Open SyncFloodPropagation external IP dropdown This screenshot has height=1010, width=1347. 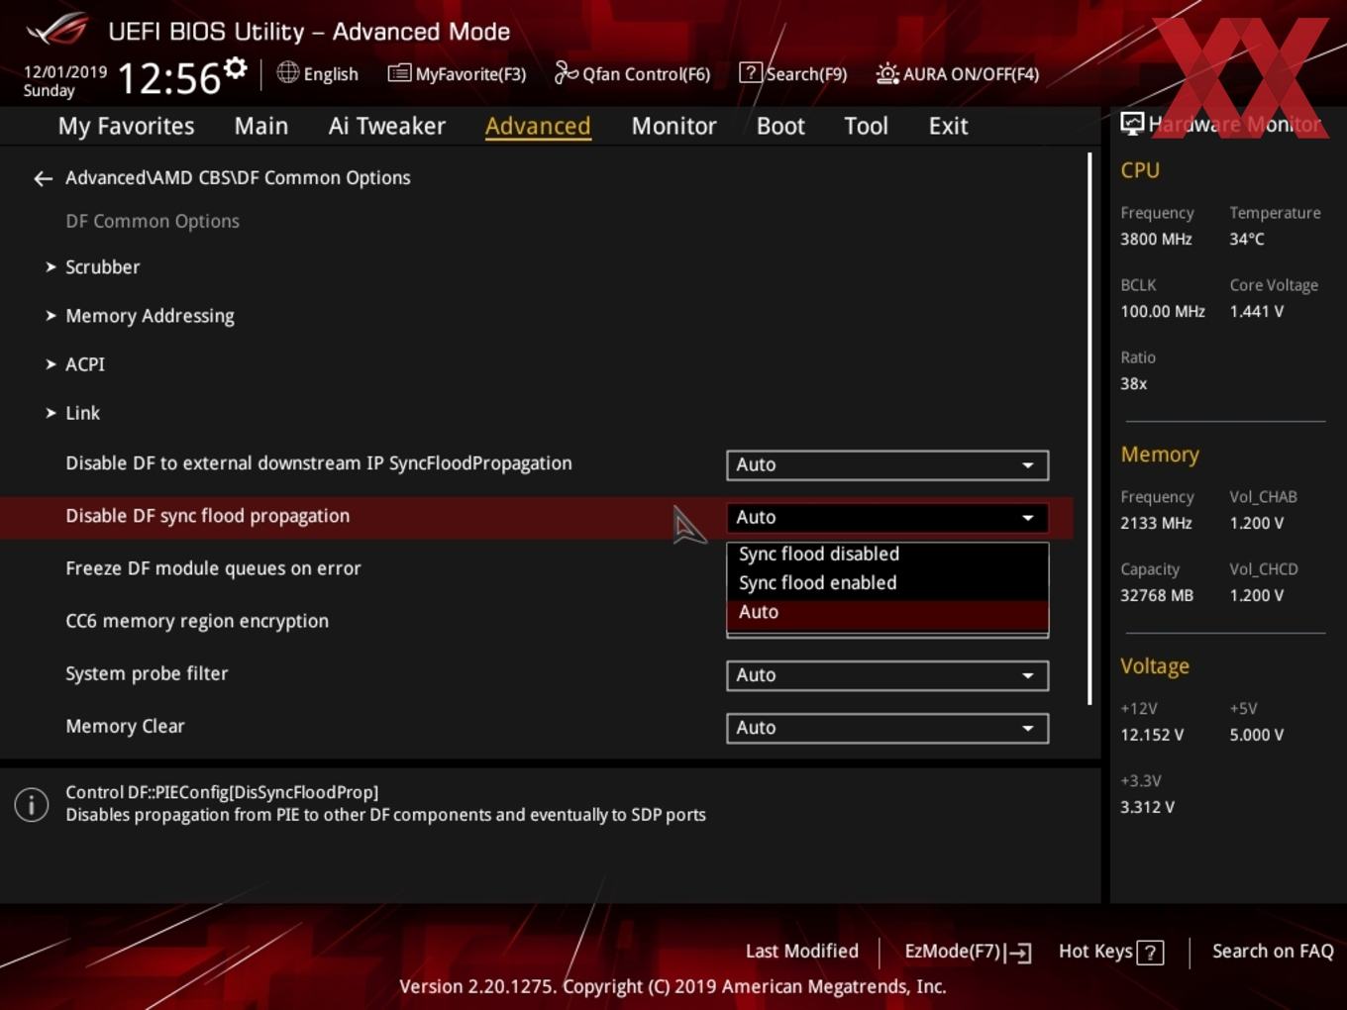point(887,465)
